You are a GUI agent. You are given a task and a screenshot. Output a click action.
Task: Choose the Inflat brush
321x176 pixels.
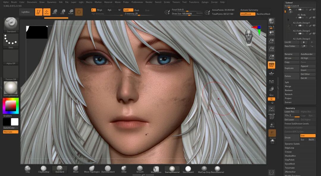(x=124, y=169)
